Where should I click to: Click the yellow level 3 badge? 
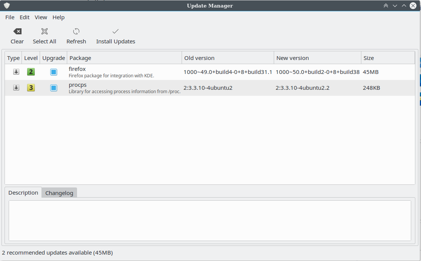pyautogui.click(x=31, y=88)
